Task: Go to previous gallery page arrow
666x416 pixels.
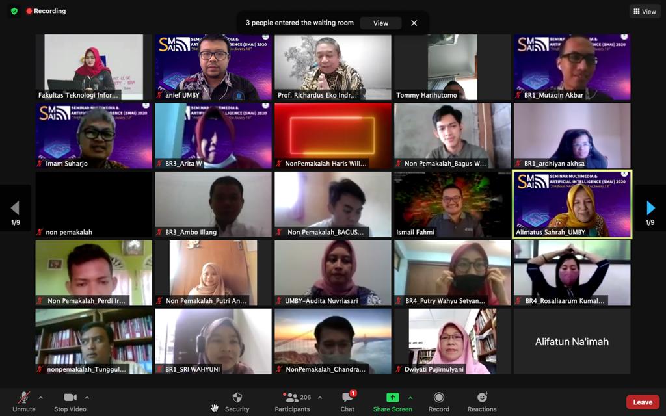Action: tap(16, 208)
